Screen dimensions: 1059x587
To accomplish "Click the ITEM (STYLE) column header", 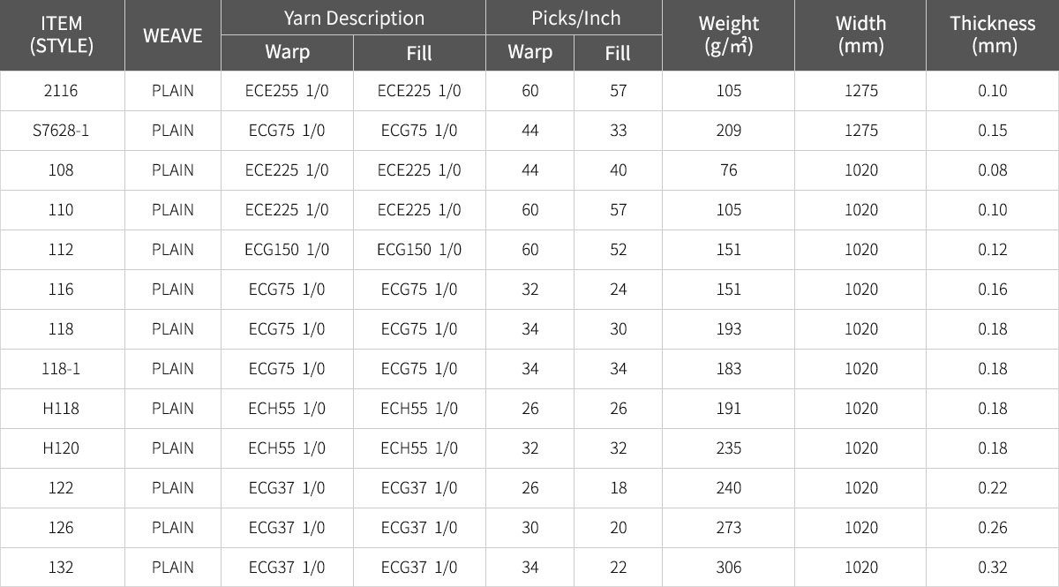I will point(62,35).
